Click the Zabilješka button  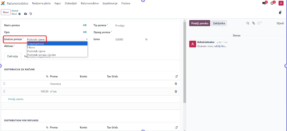[x=219, y=23]
